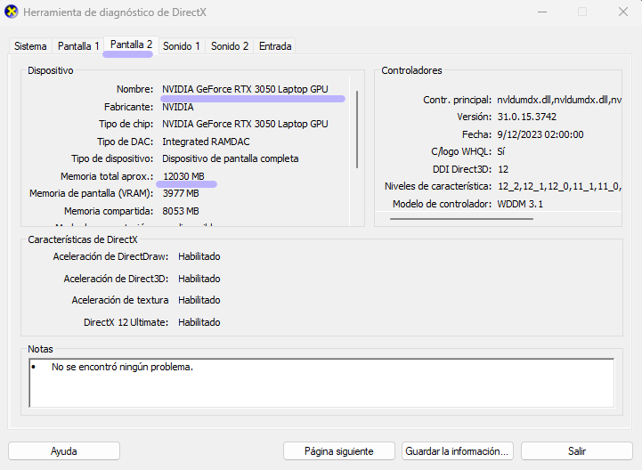This screenshot has width=642, height=470.
Task: Click the Memoria total aprox. label
Action: click(x=107, y=176)
